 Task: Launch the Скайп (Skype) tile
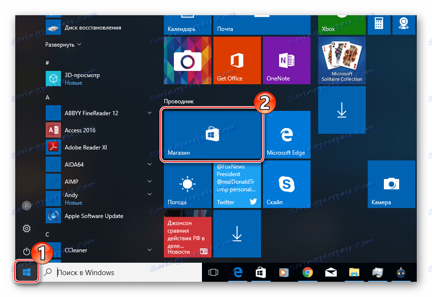[x=286, y=185]
